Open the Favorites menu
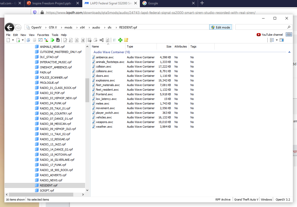The image size is (297, 207). (x=43, y=35)
